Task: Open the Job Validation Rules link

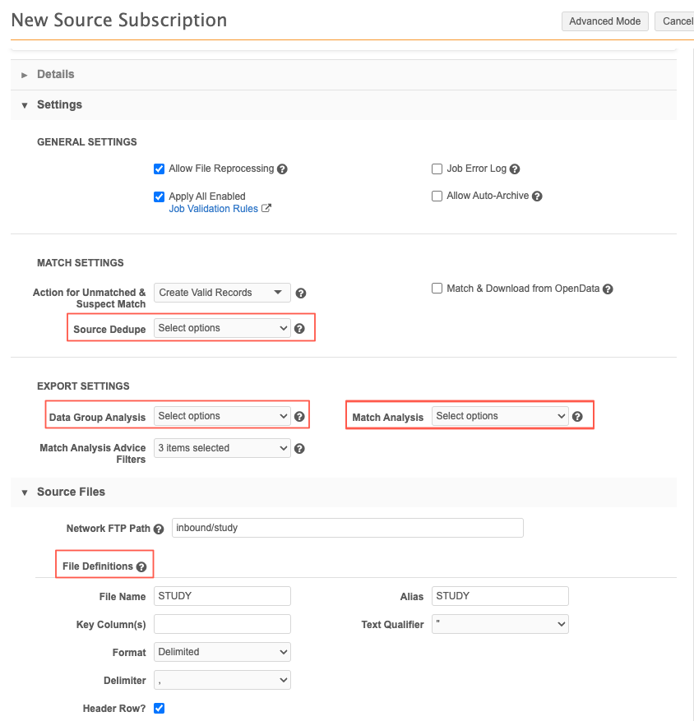Action: coord(214,209)
